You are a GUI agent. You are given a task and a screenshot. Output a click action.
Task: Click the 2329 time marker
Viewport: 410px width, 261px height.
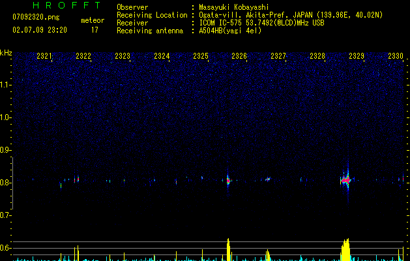357,56
